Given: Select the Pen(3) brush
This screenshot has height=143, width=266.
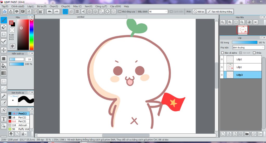Looking at the screenshot, I should point(19,121).
